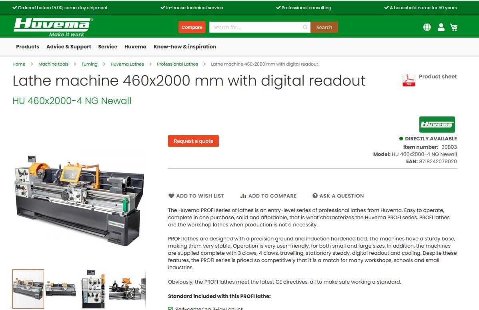Click 'In-house technical service' text
479x310 pixels.
pos(194,8)
